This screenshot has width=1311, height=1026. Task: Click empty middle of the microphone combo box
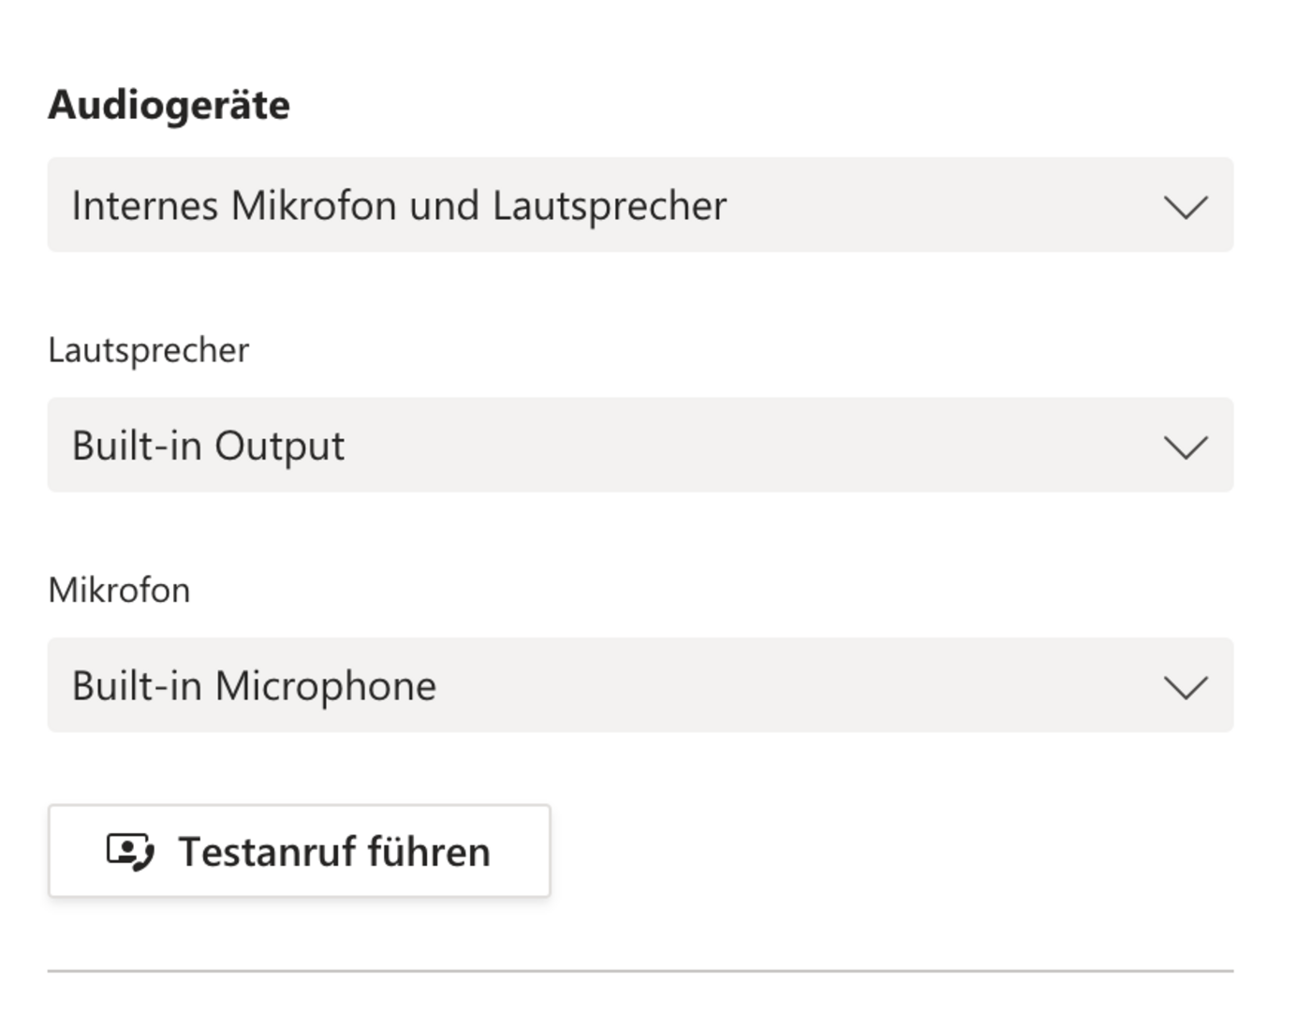coord(796,686)
